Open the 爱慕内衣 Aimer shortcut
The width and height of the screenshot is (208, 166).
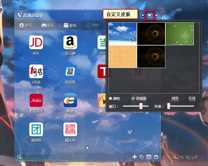pyautogui.click(x=36, y=100)
